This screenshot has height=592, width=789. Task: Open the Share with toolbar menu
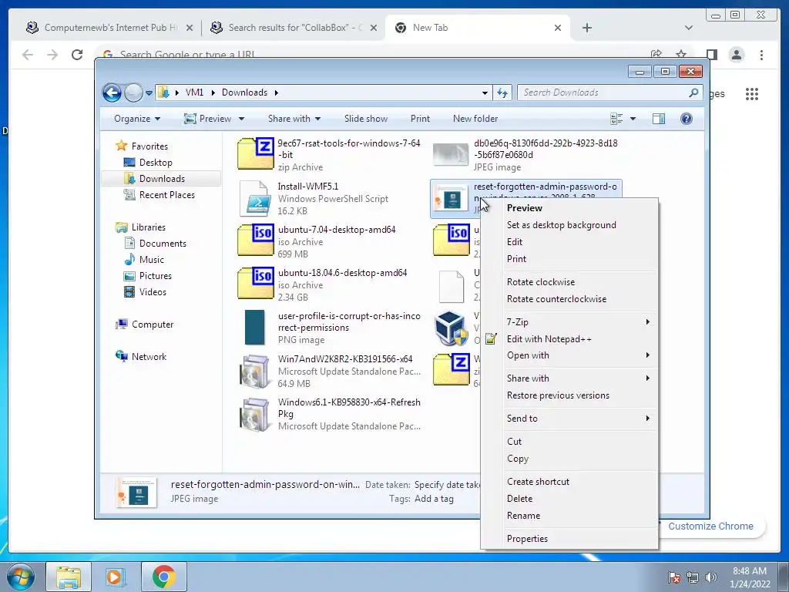[x=294, y=119]
